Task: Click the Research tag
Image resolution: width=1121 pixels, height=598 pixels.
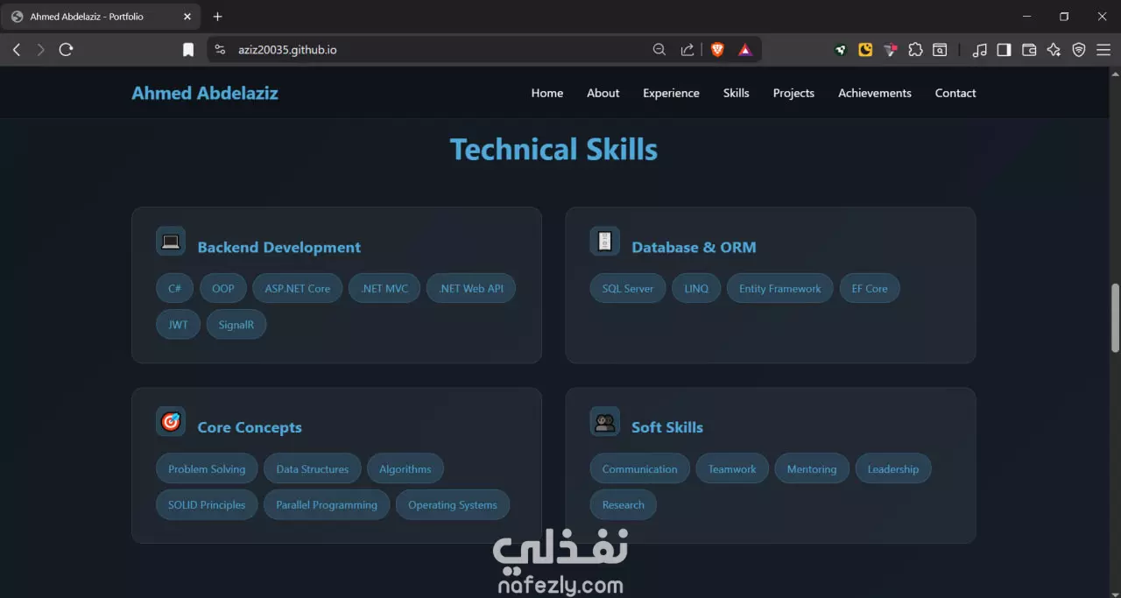Action: 624,504
